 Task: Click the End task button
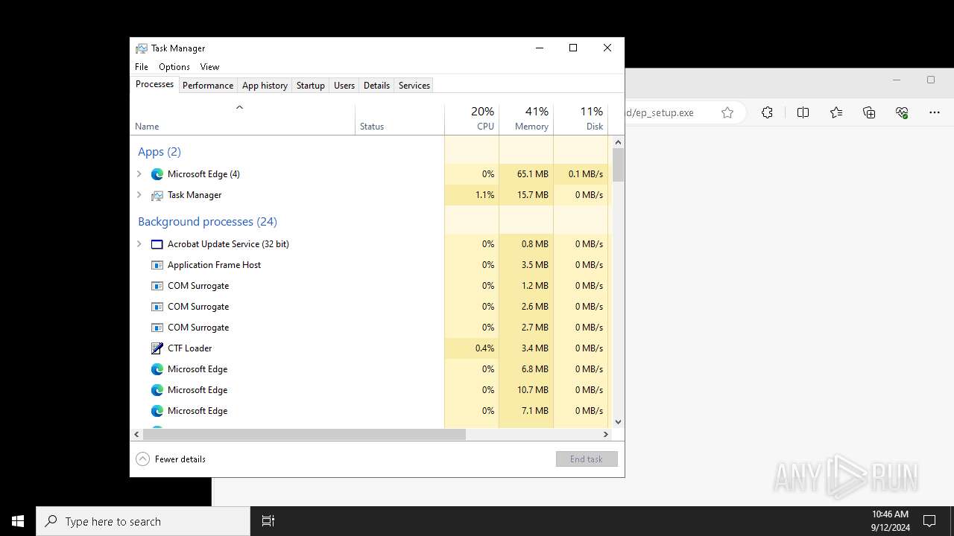[x=587, y=459]
